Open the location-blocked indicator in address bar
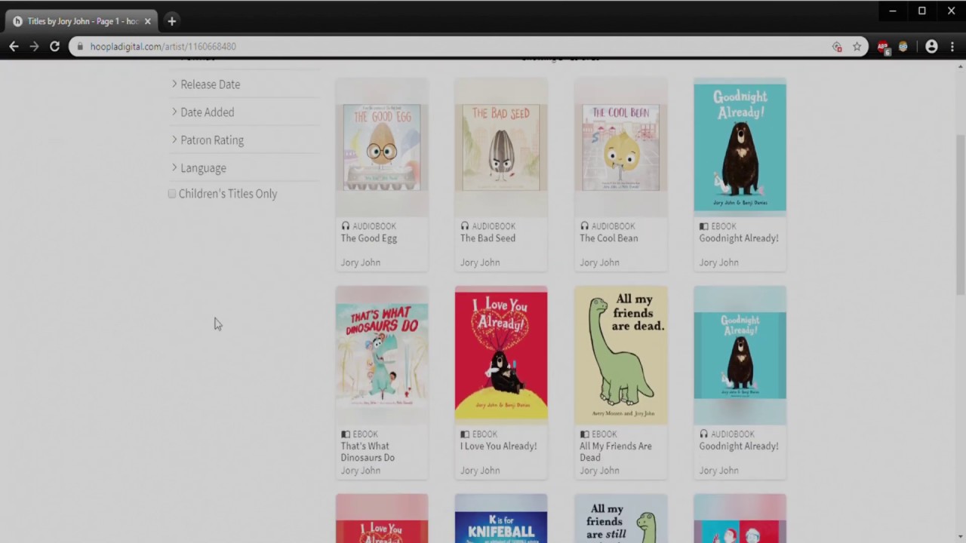Screen dimensions: 966x543 [x=837, y=47]
